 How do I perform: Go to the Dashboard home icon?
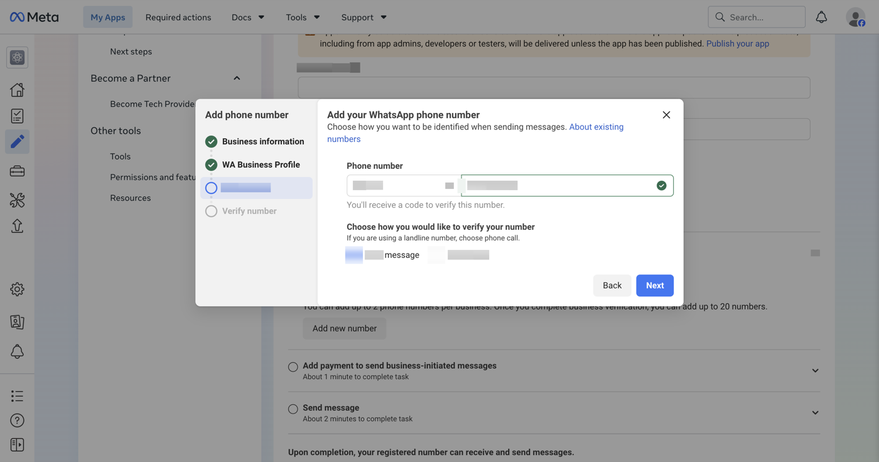coord(17,90)
